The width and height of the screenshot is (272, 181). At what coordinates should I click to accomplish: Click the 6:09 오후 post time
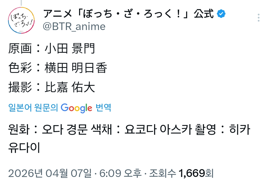point(121,173)
